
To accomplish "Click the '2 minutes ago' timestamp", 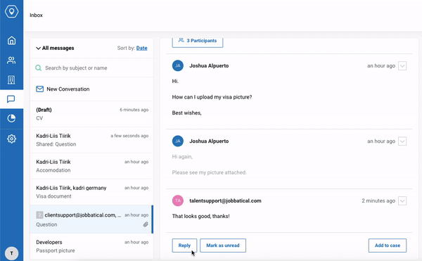I will click(x=378, y=200).
